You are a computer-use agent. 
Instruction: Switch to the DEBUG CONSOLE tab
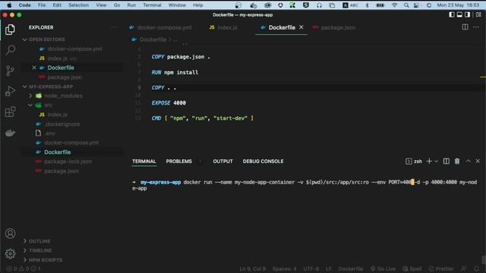[x=263, y=162]
